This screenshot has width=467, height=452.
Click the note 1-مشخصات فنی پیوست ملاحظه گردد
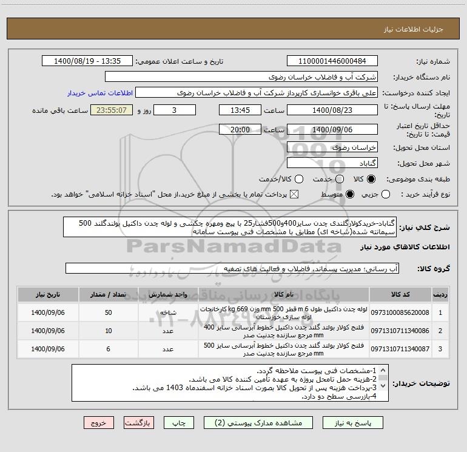point(317,371)
